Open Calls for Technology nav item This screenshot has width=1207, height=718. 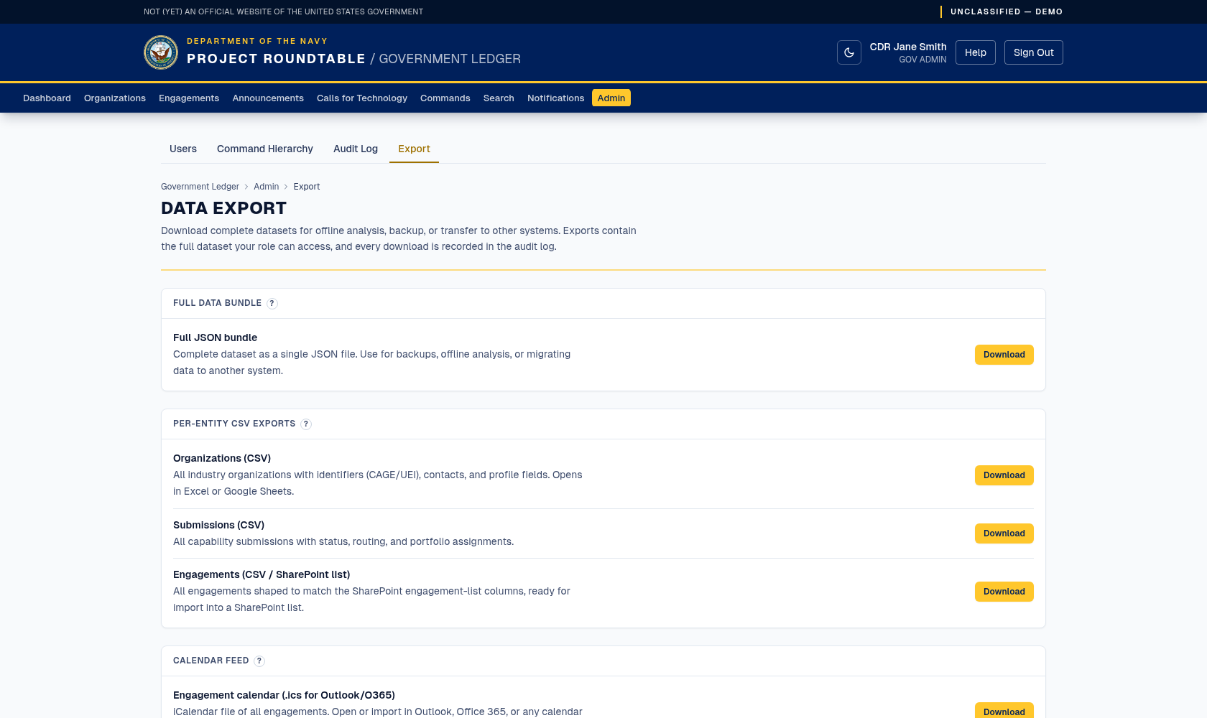pos(362,98)
